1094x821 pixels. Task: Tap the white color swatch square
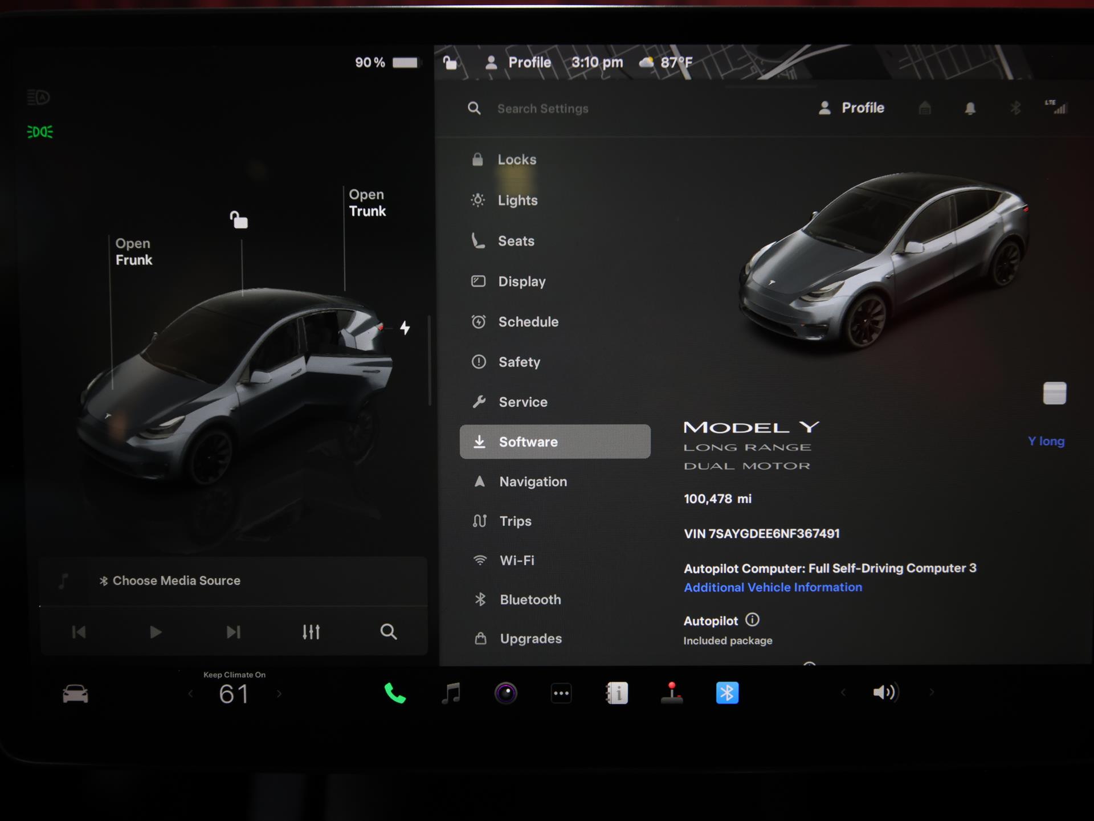click(1055, 393)
